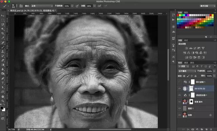
Task: Switch to the Styles tab
Action: tap(186, 41)
